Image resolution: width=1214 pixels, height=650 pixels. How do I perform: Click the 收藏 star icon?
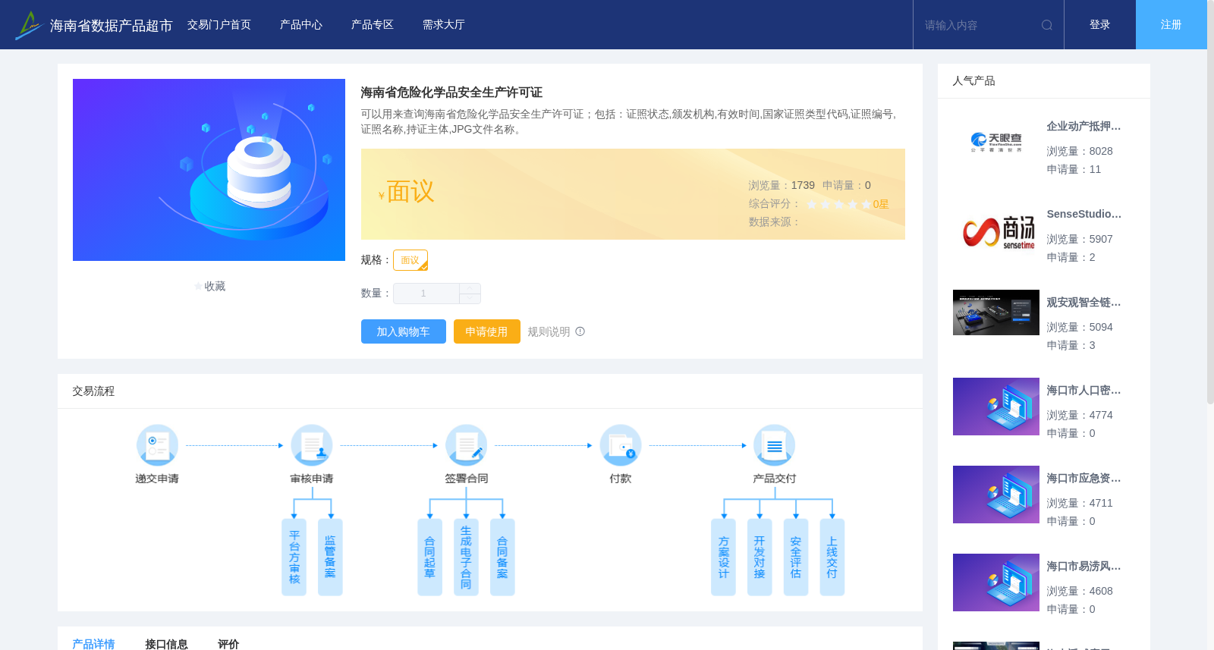[x=199, y=287]
